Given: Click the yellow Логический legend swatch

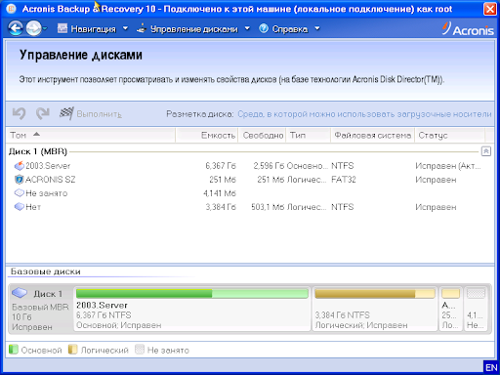Looking at the screenshot, I should (73, 350).
